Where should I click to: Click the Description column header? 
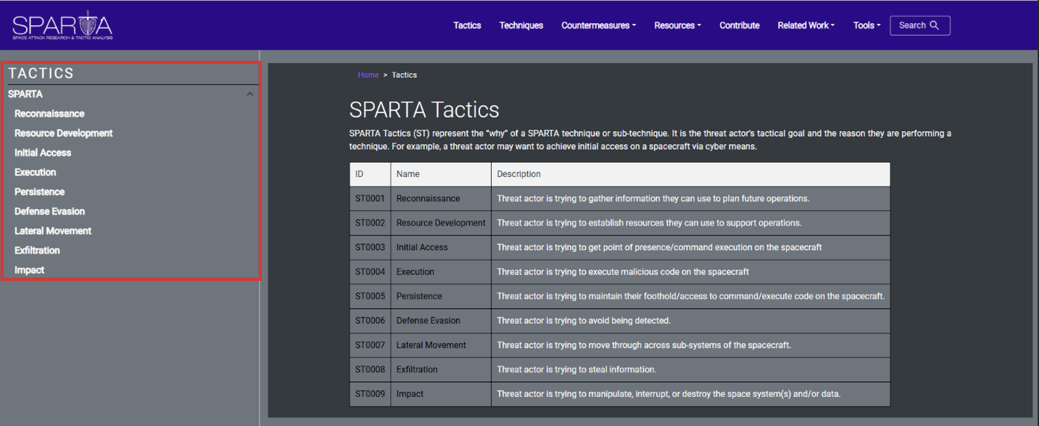(691, 174)
